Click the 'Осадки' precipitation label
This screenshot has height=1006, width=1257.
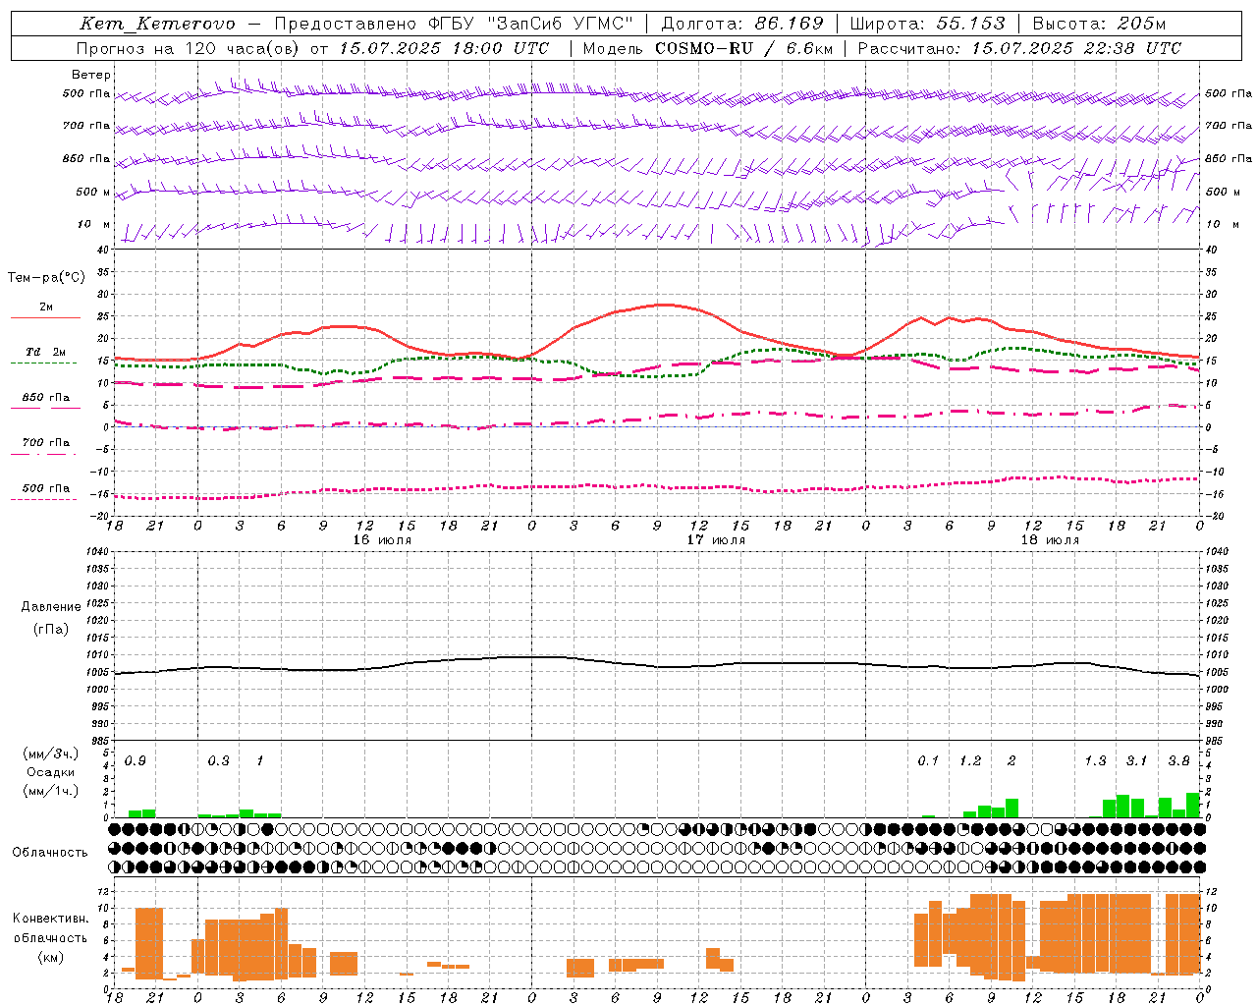click(50, 772)
